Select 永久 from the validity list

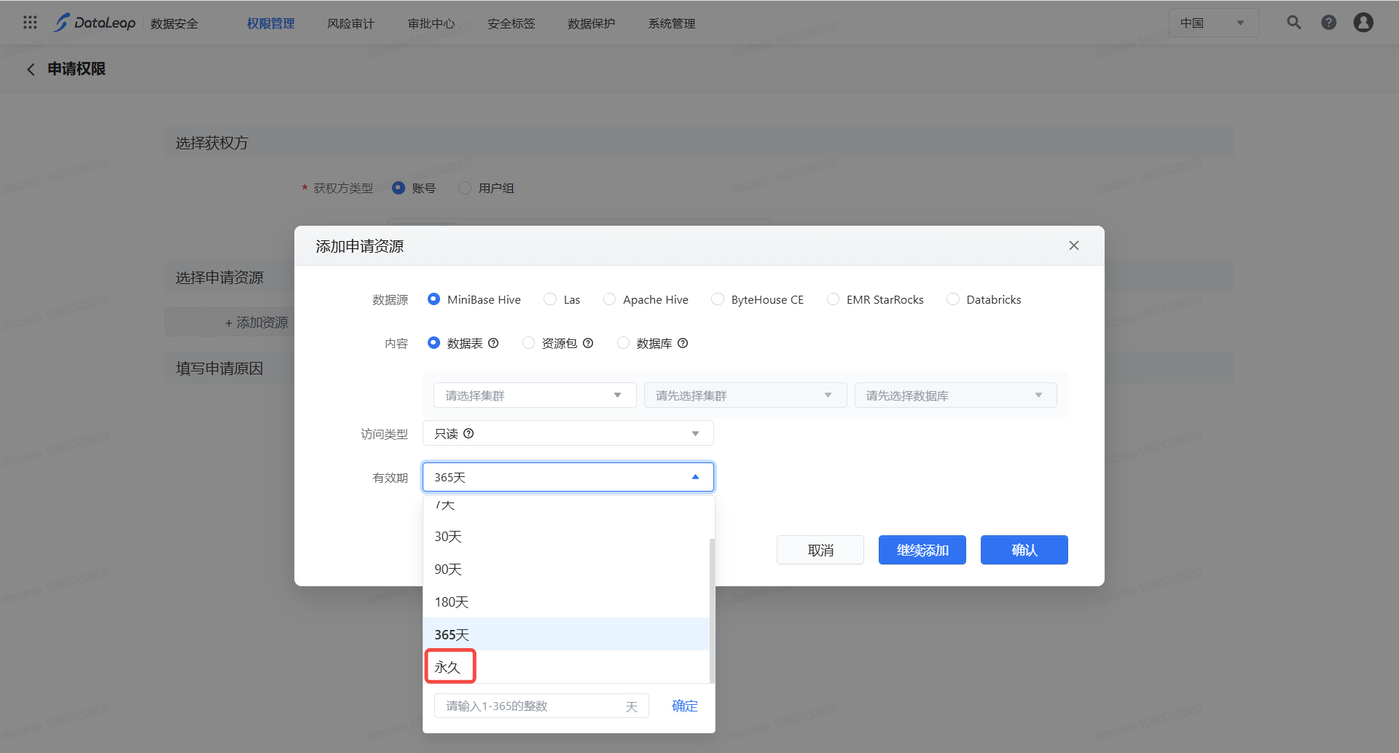pos(448,666)
